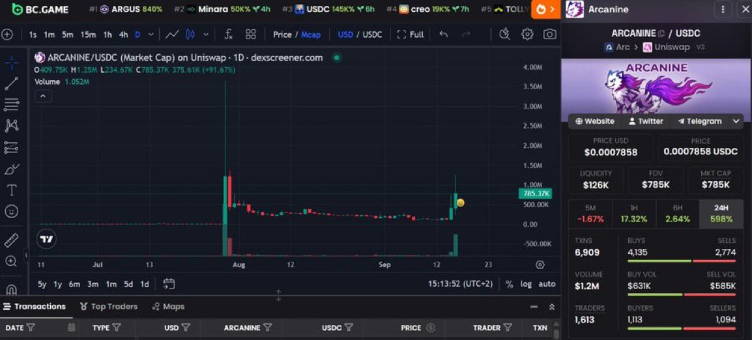
Task: Take a chart snapshot with camera icon
Action: [x=549, y=35]
